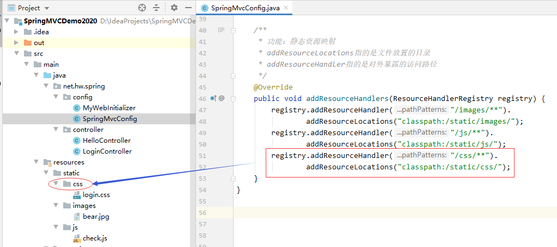Click the fold end marker at line 53

tap(234, 178)
